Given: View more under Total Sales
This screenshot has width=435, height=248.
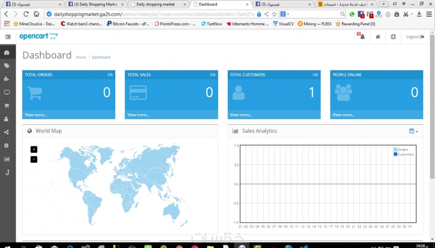Looking at the screenshot, I should (138, 115).
